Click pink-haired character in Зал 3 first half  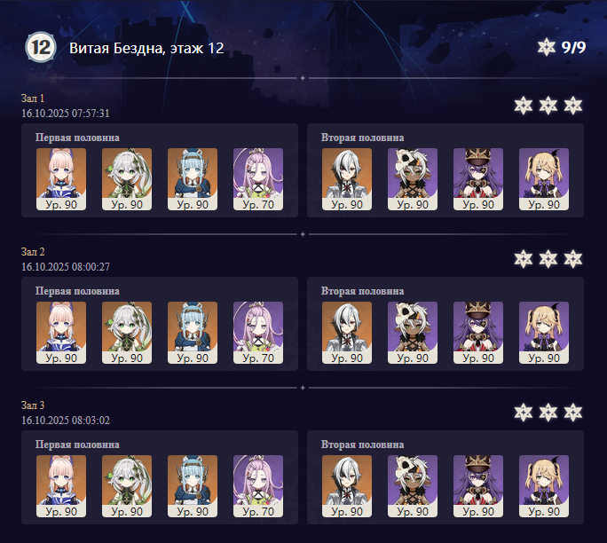click(61, 486)
